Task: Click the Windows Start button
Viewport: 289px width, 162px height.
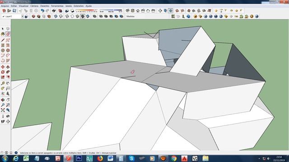Action: pyautogui.click(x=5, y=158)
